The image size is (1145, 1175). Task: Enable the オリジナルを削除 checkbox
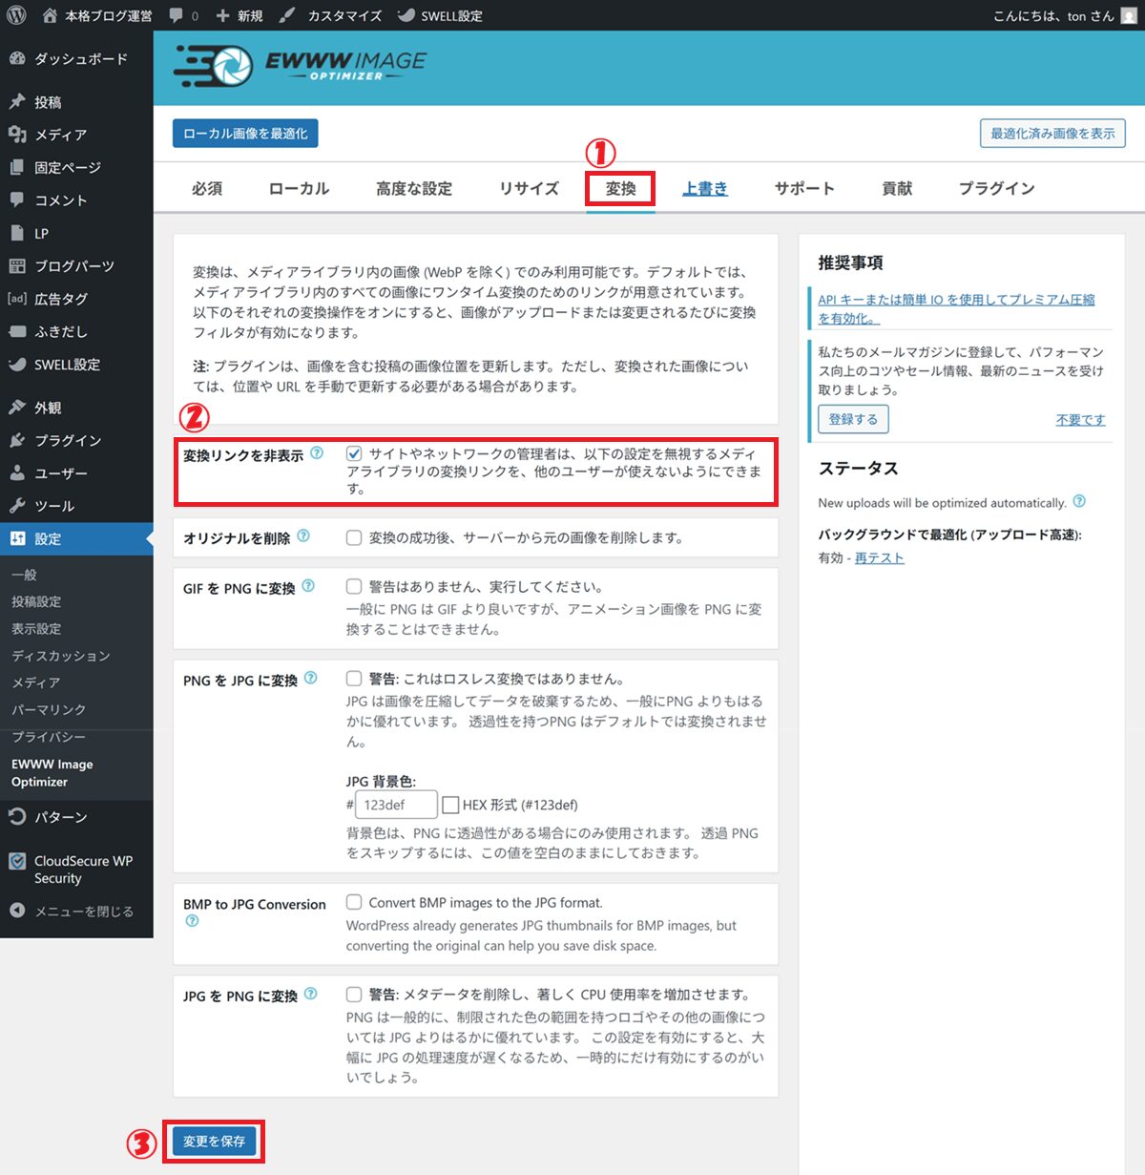click(x=354, y=538)
